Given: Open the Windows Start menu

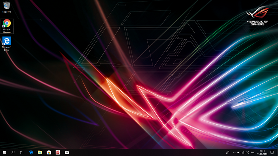Looking at the screenshot, I should tap(4, 152).
